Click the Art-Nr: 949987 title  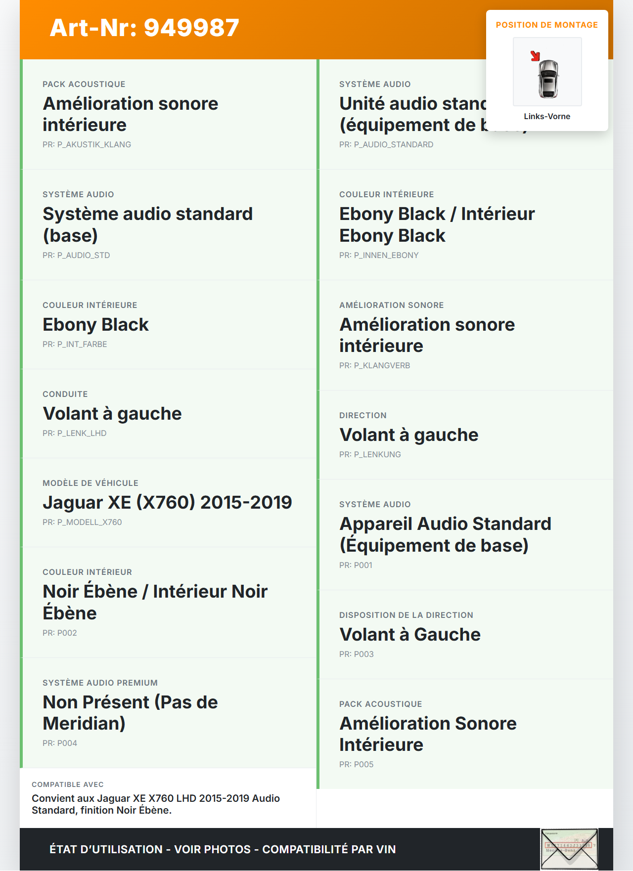point(144,28)
